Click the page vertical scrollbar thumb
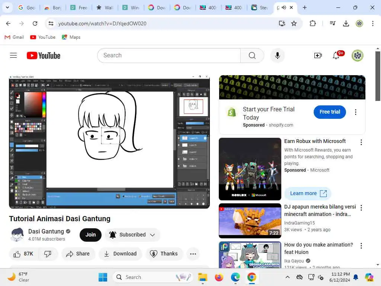381x286 pixels. click(378, 76)
